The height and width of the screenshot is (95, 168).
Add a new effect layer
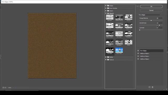(x=149, y=87)
